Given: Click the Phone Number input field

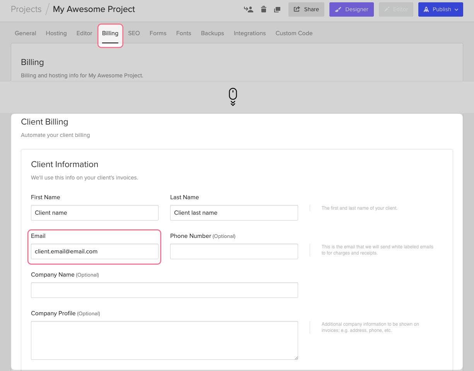Looking at the screenshot, I should [234, 251].
